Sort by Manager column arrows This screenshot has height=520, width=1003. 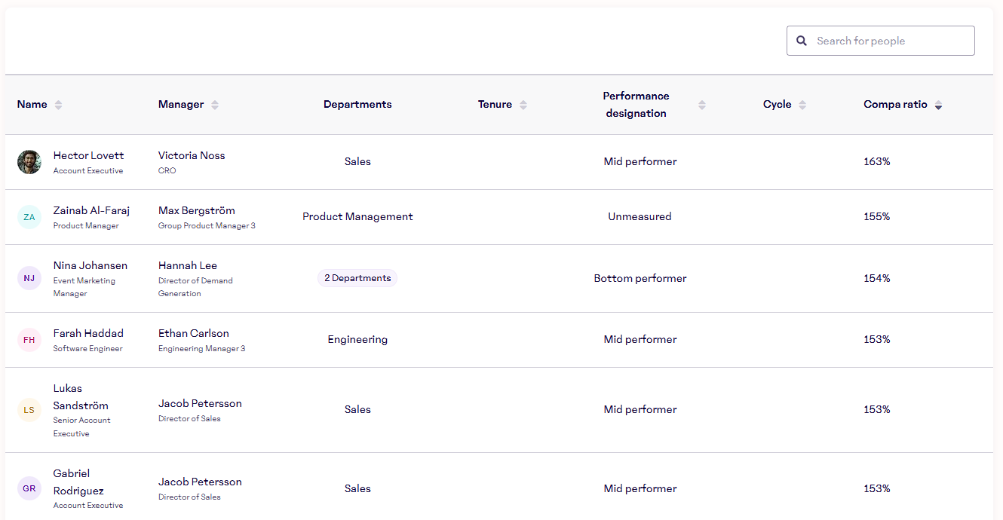click(215, 105)
